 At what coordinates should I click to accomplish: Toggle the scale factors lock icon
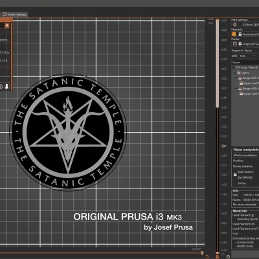pyautogui.click(x=235, y=174)
